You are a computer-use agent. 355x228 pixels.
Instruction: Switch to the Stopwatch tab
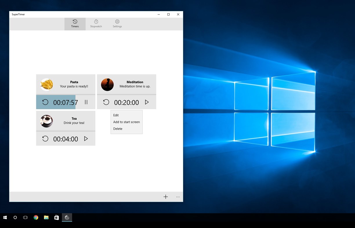[x=96, y=23]
